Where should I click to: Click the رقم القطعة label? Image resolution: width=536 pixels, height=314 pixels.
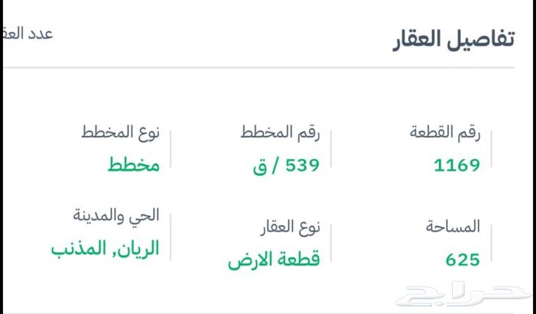(x=445, y=133)
